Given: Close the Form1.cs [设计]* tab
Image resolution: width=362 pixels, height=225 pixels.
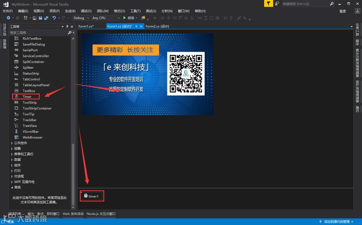Looking at the screenshot, I should pos(141,26).
